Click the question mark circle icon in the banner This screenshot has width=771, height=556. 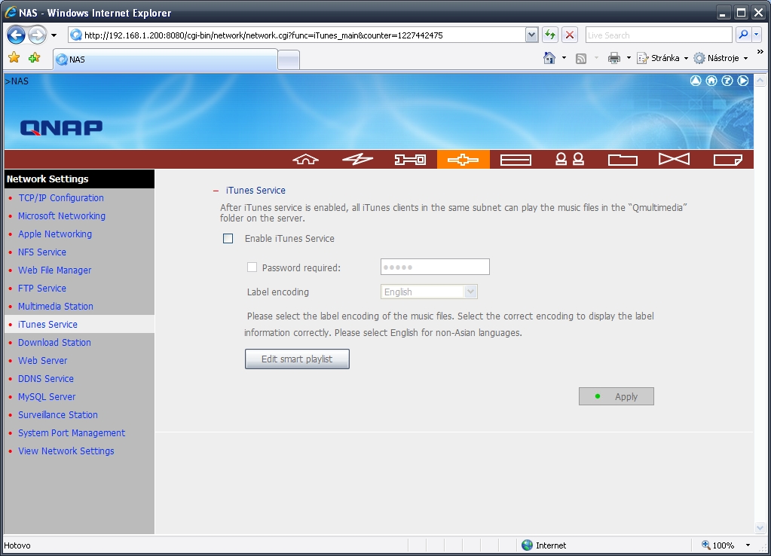click(x=727, y=81)
